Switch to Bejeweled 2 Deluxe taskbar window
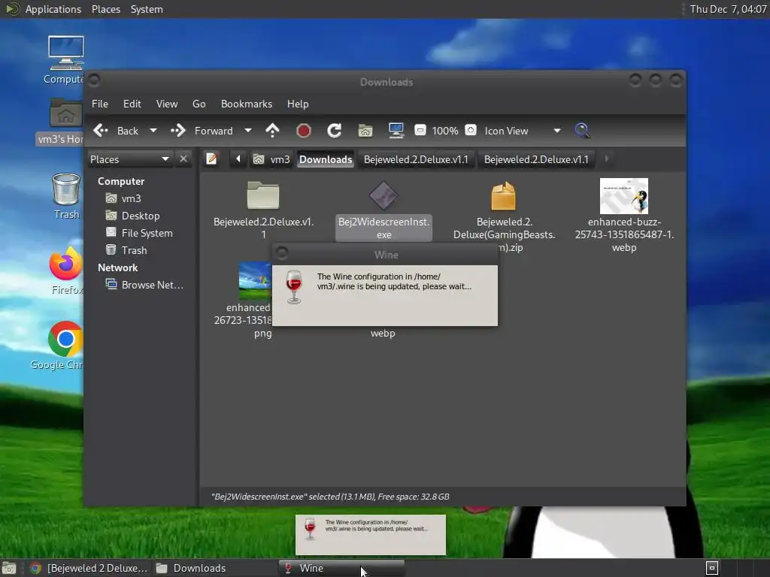This screenshot has height=577, width=770. click(x=89, y=568)
